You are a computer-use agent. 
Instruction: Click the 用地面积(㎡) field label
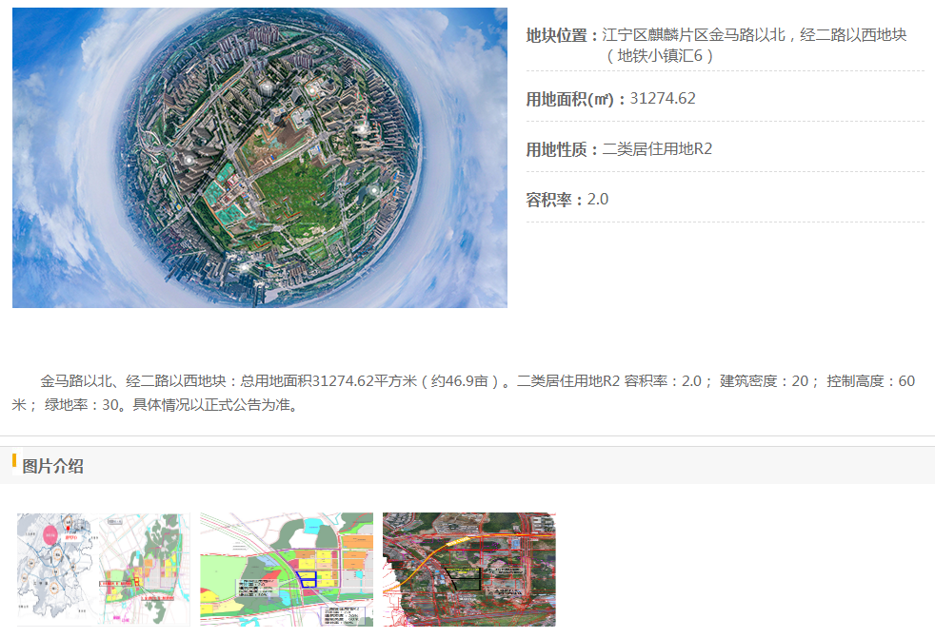(569, 99)
